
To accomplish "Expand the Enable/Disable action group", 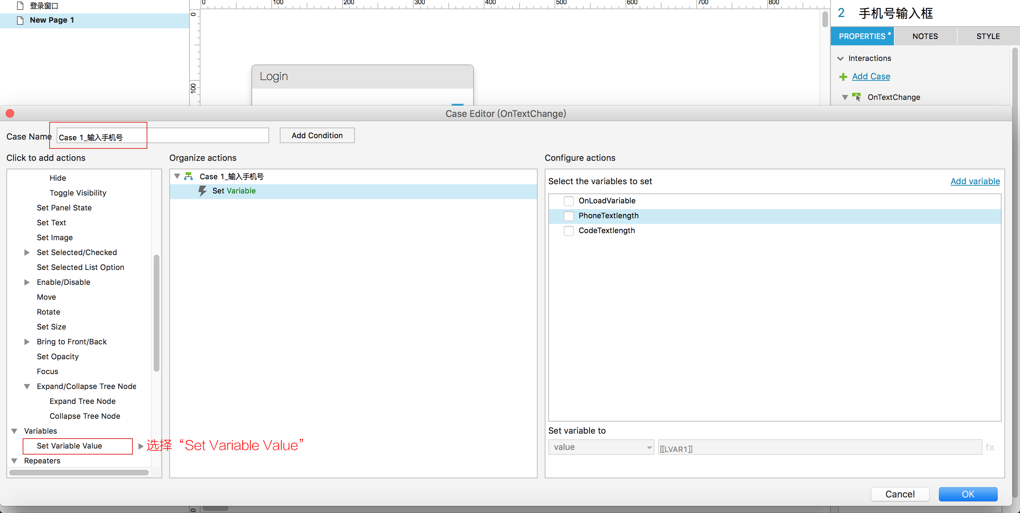I will [x=27, y=282].
